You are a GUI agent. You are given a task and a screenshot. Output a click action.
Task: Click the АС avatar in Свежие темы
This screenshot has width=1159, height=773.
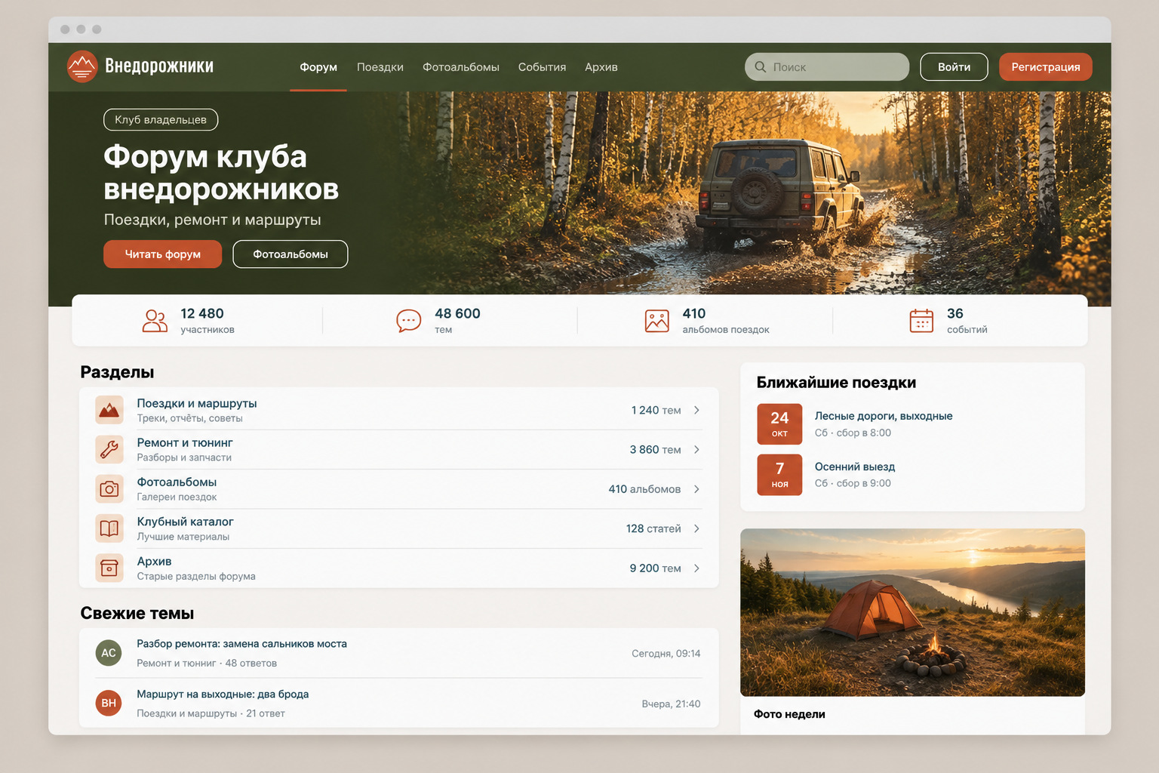click(109, 653)
